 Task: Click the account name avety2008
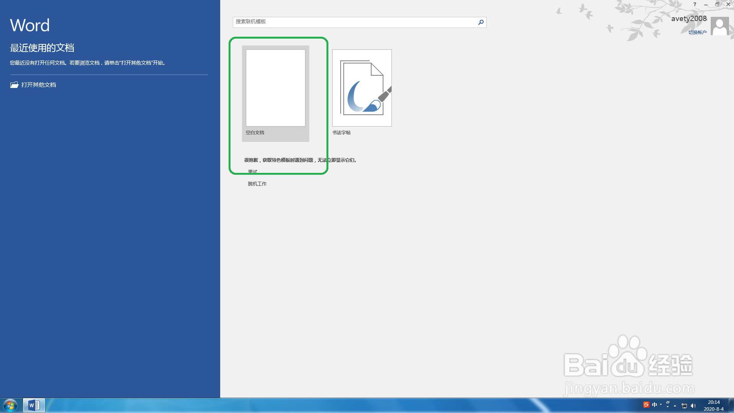[689, 19]
